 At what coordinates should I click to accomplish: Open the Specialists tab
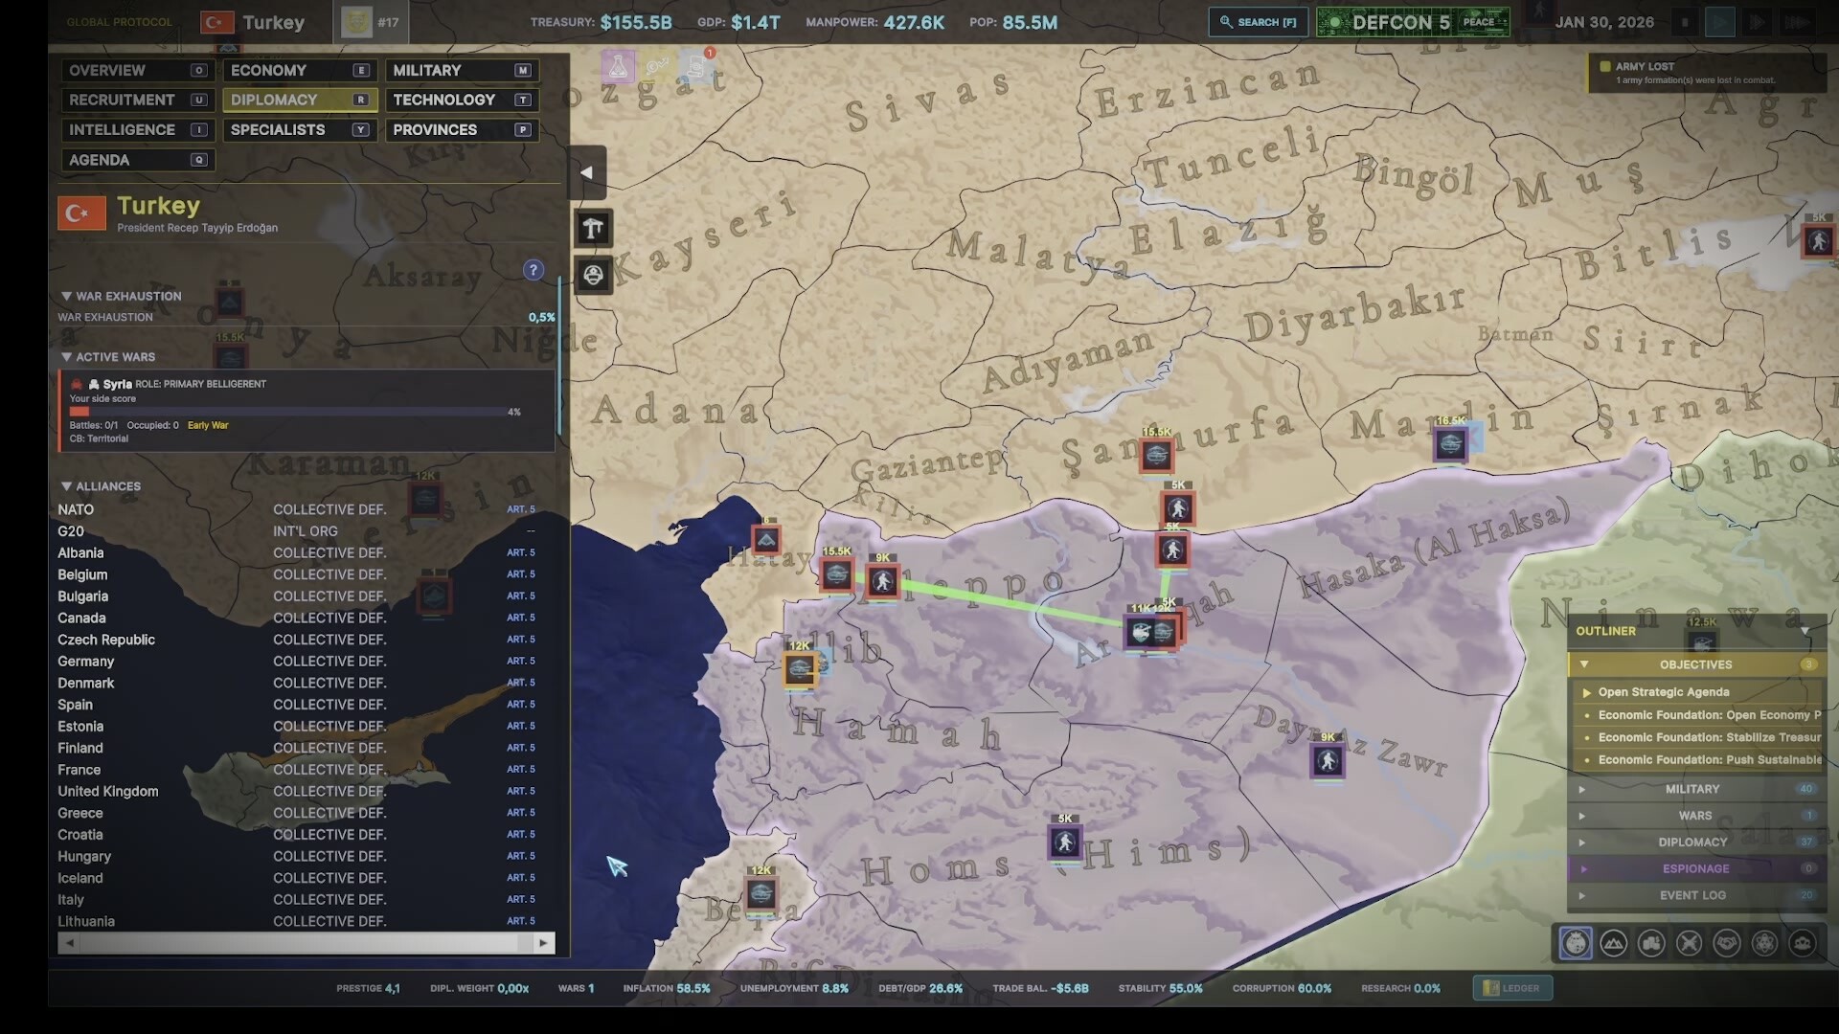299,129
